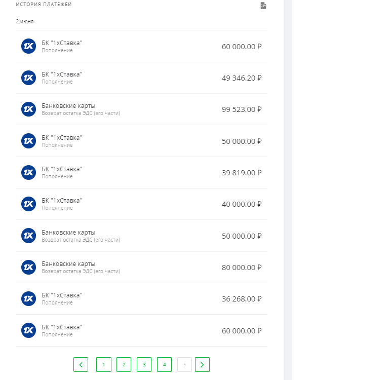Jump to page 2 of payments

124,364
